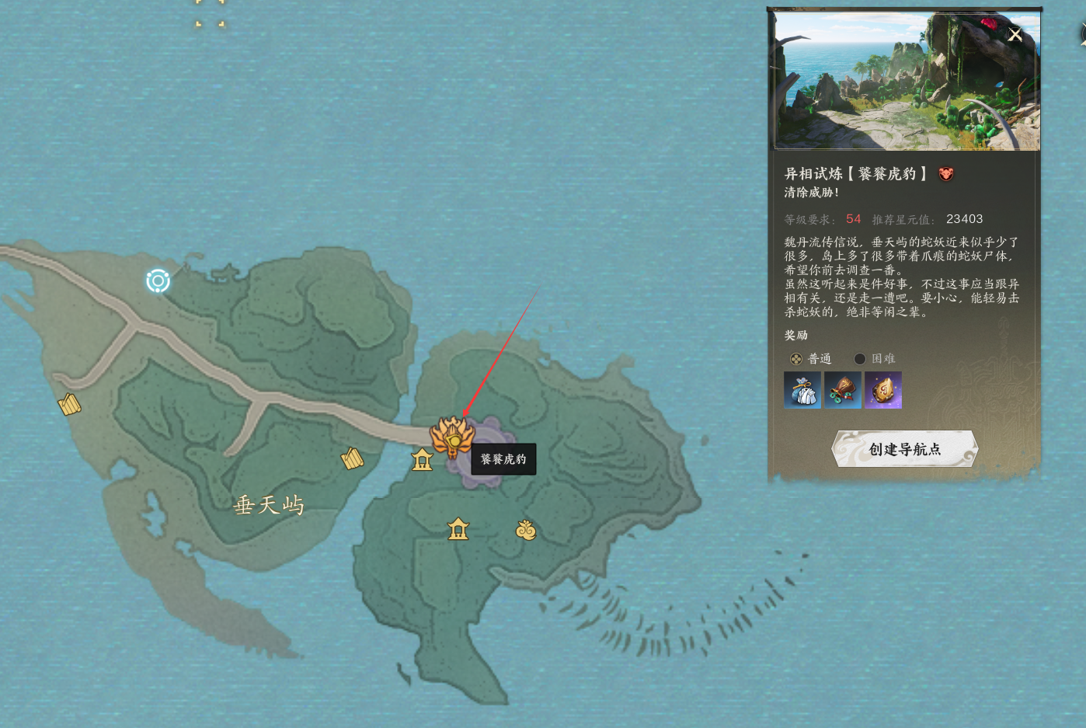
Task: Click the scroll icon near the island strait
Action: 352,458
